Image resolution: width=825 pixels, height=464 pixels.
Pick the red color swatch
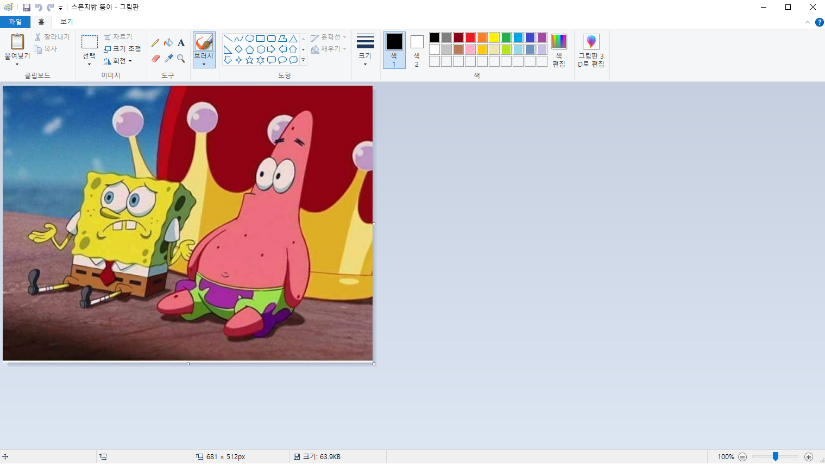click(x=470, y=37)
